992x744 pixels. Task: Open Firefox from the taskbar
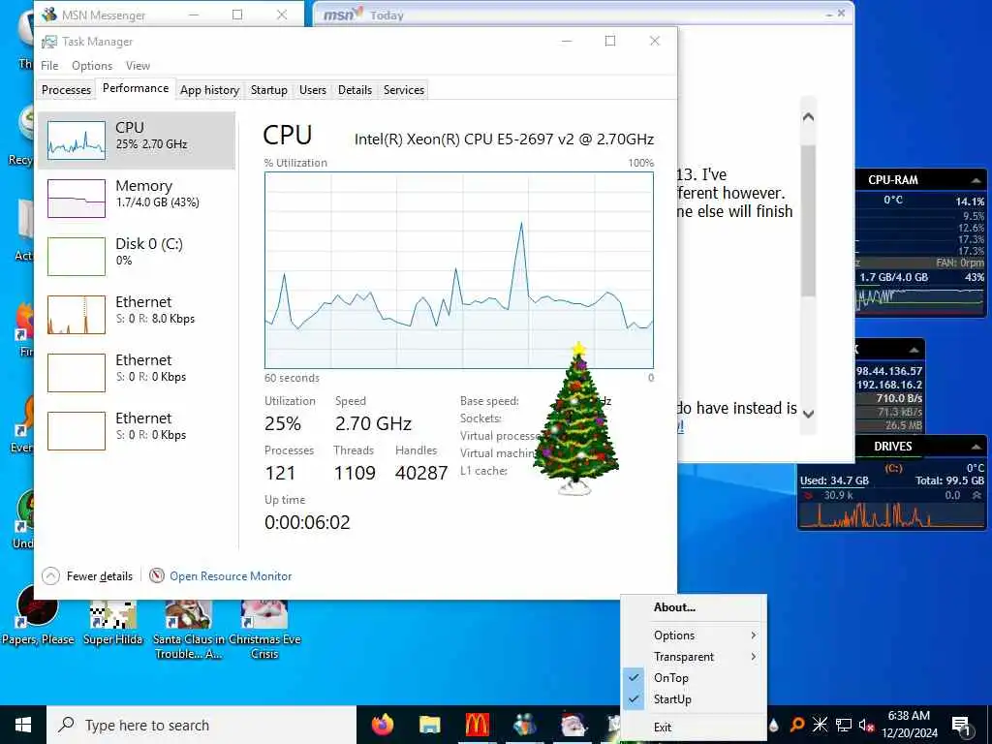click(x=382, y=725)
